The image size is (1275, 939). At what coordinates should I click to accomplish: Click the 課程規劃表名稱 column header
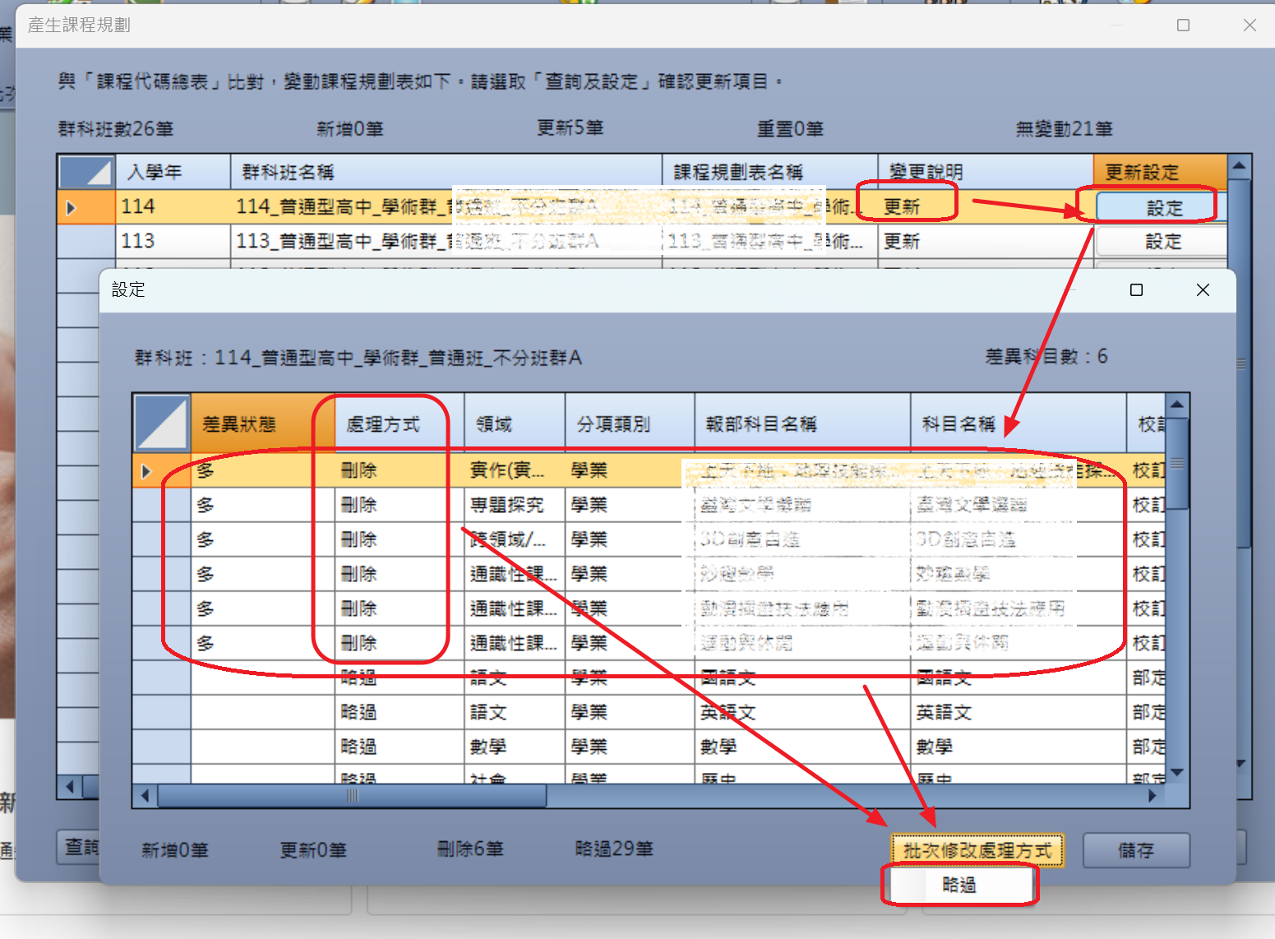point(770,172)
